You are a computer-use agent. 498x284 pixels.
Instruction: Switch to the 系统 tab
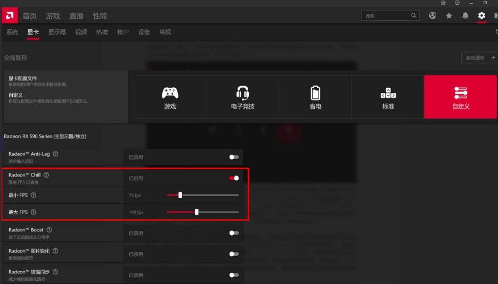point(12,32)
